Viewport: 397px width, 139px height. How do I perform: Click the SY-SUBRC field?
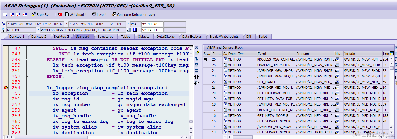tap(152, 24)
